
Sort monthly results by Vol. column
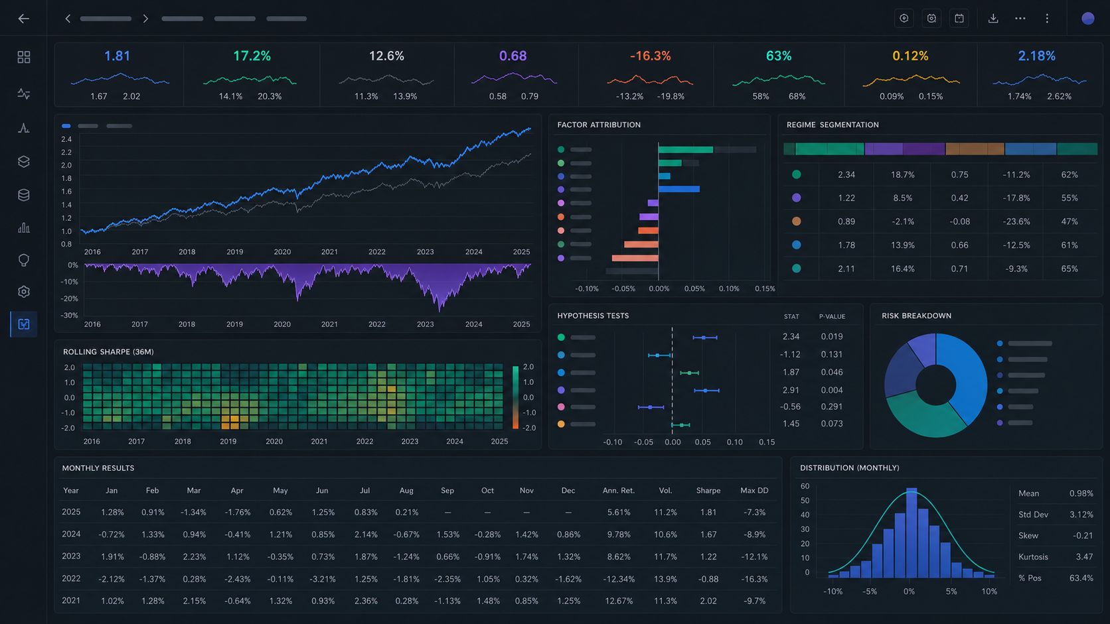(665, 491)
